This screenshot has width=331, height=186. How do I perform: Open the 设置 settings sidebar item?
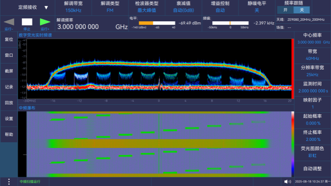tap(9, 119)
